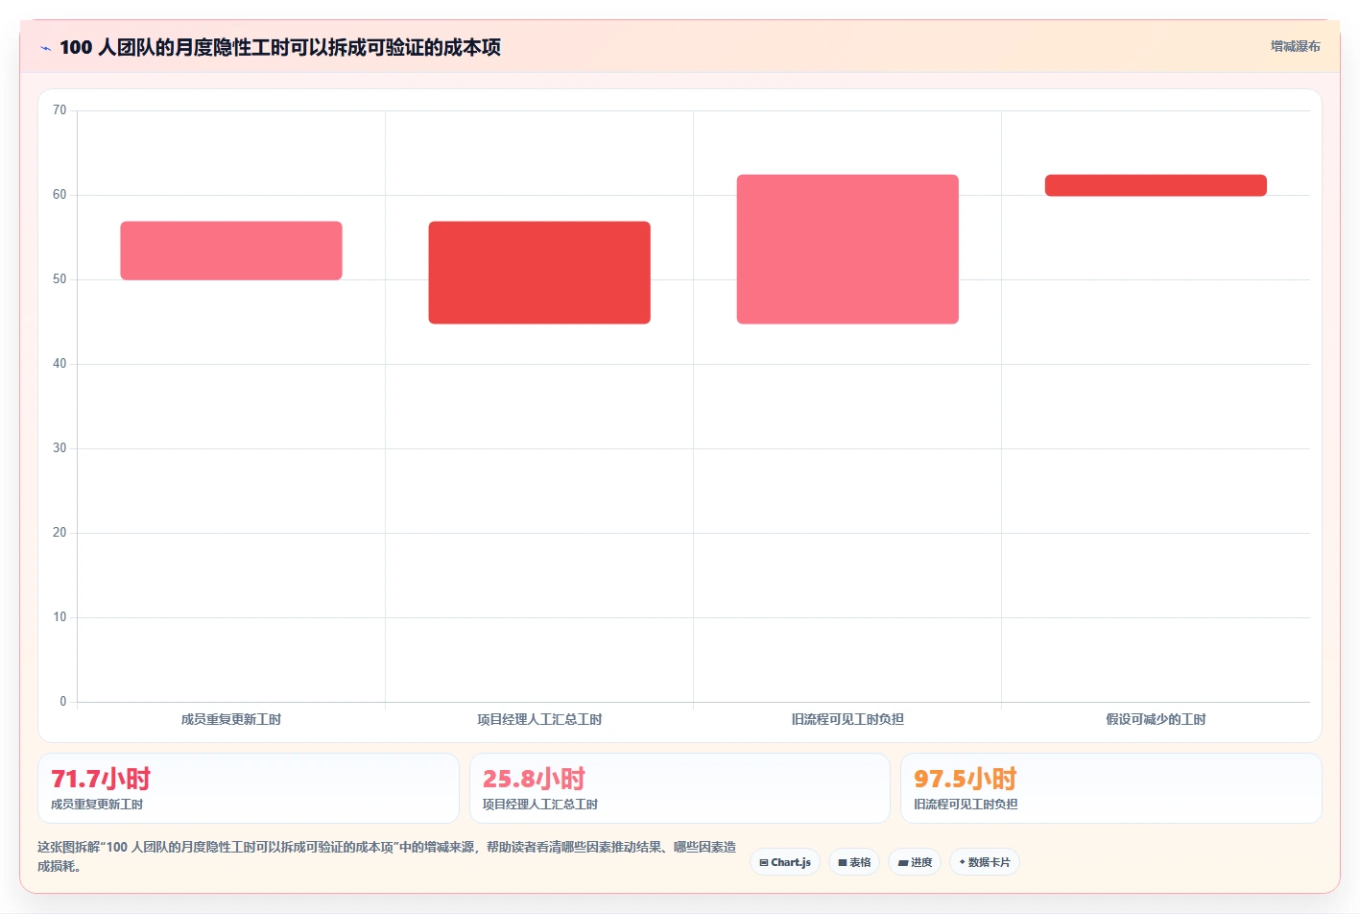Click the 增减瀑布 label in header
The image size is (1360, 914).
tap(1295, 46)
